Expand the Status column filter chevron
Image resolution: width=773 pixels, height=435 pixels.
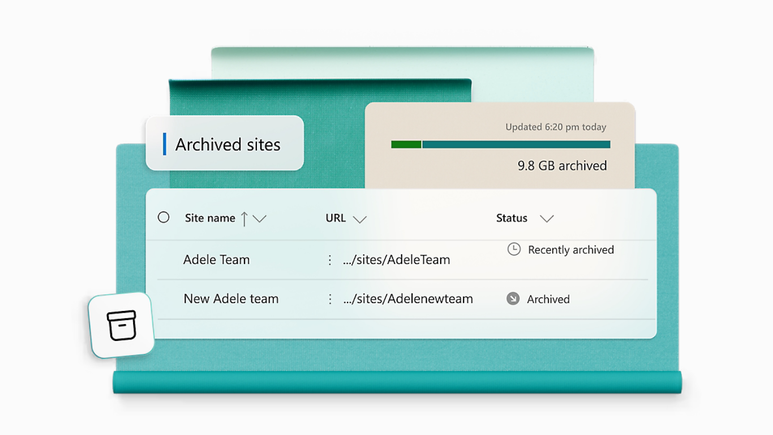pyautogui.click(x=547, y=219)
